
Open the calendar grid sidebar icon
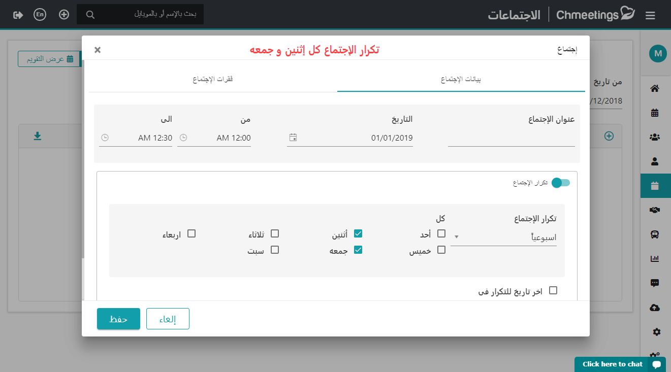pos(655,113)
